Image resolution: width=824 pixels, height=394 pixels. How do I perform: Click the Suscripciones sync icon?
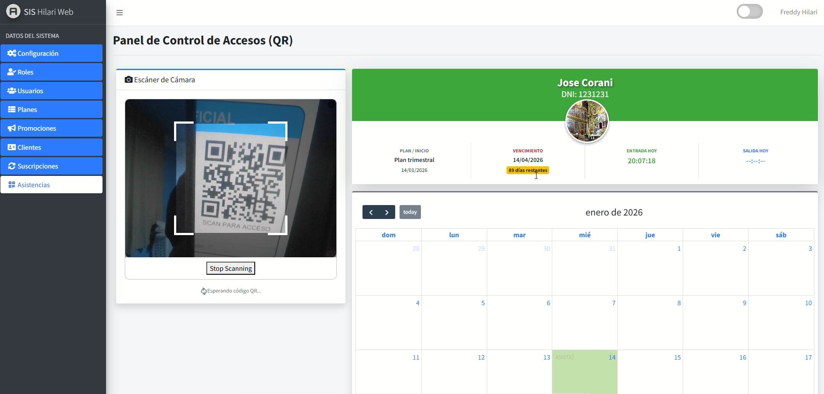(x=12, y=166)
